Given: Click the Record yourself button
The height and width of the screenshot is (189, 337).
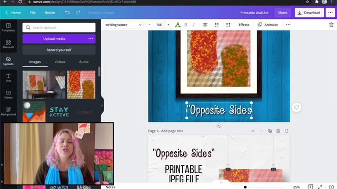Looking at the screenshot, I should (x=59, y=50).
